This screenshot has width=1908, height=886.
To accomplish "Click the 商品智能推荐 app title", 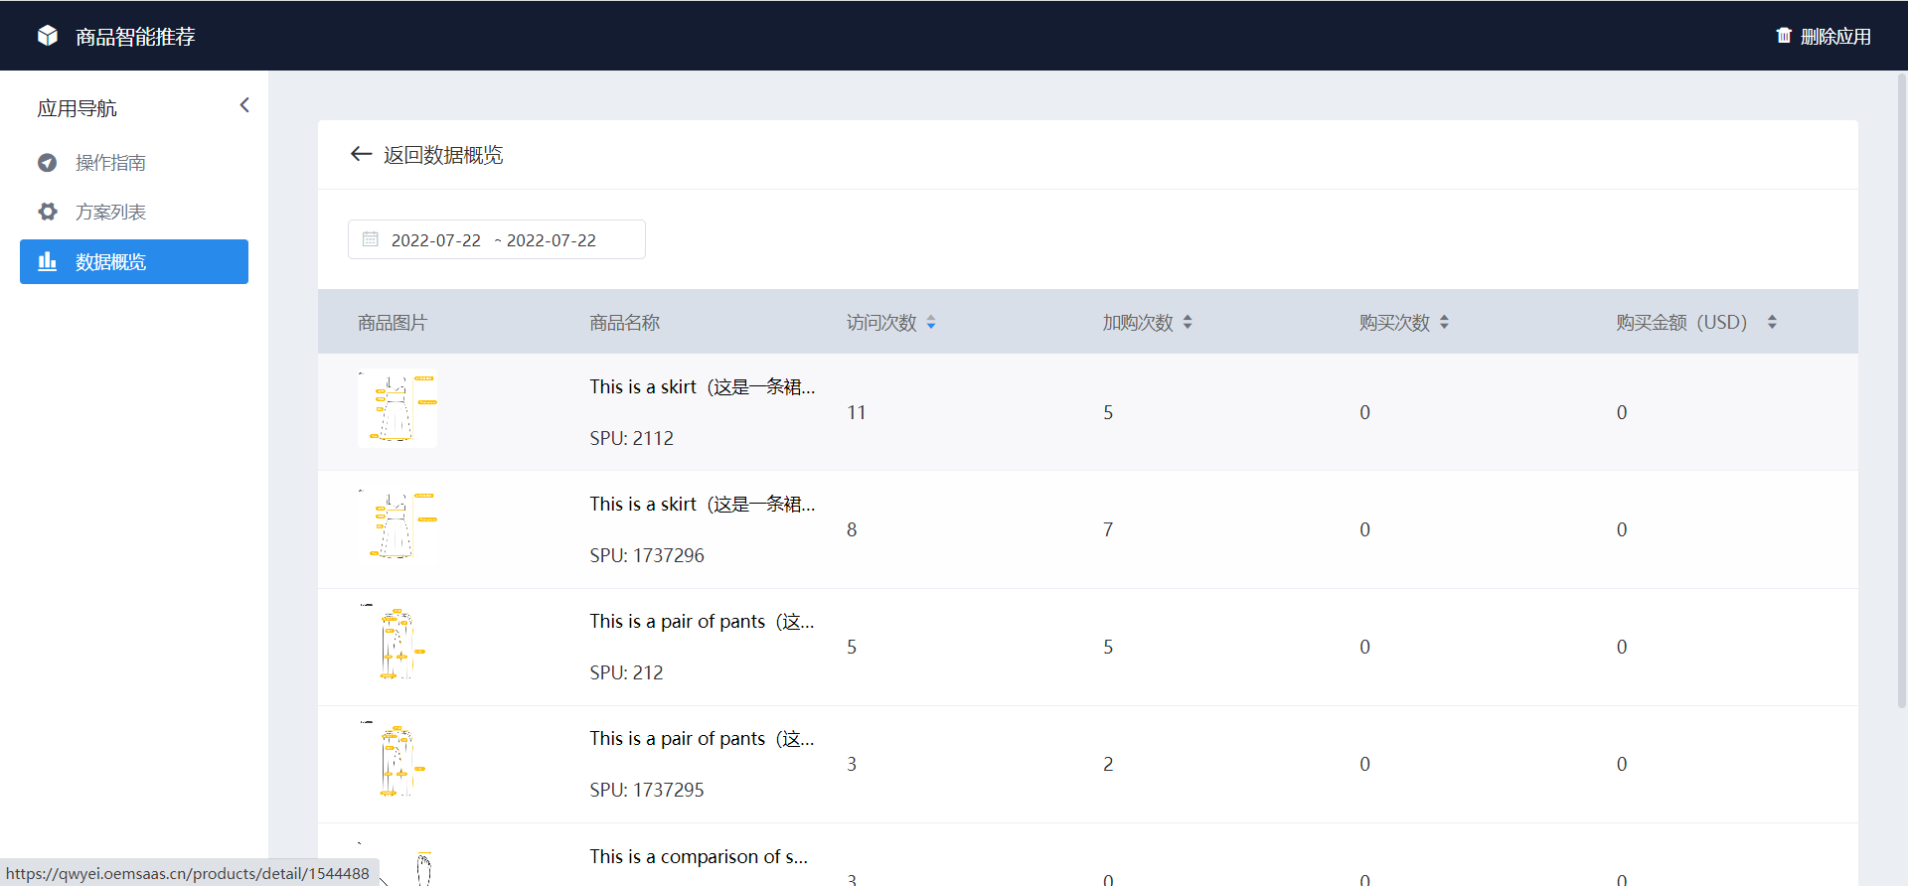I will (135, 37).
